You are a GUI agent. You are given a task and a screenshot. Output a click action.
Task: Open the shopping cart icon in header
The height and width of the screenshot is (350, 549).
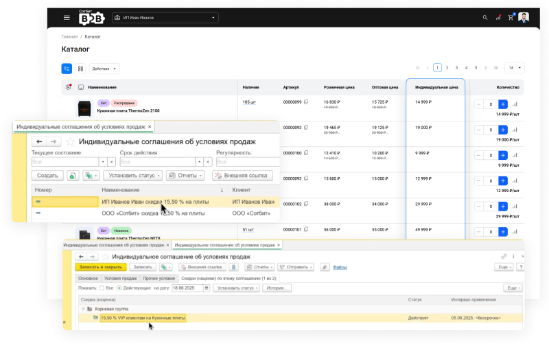coord(511,17)
